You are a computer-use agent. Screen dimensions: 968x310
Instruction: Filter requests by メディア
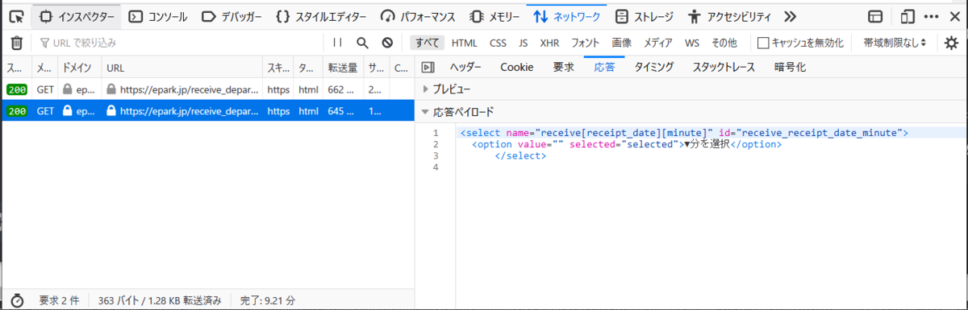(x=657, y=43)
